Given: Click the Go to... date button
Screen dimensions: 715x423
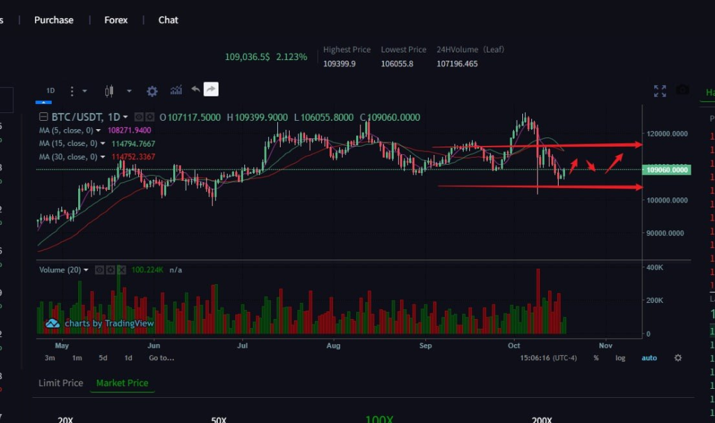Looking at the screenshot, I should 161,358.
